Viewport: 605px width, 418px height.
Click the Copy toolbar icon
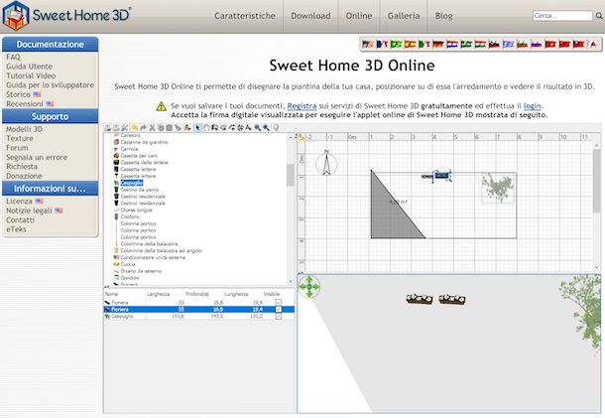161,127
